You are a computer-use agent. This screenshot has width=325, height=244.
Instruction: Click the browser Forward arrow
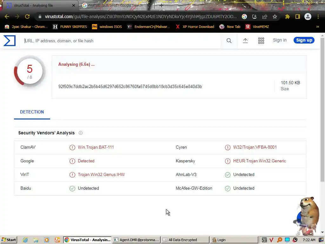click(17, 17)
